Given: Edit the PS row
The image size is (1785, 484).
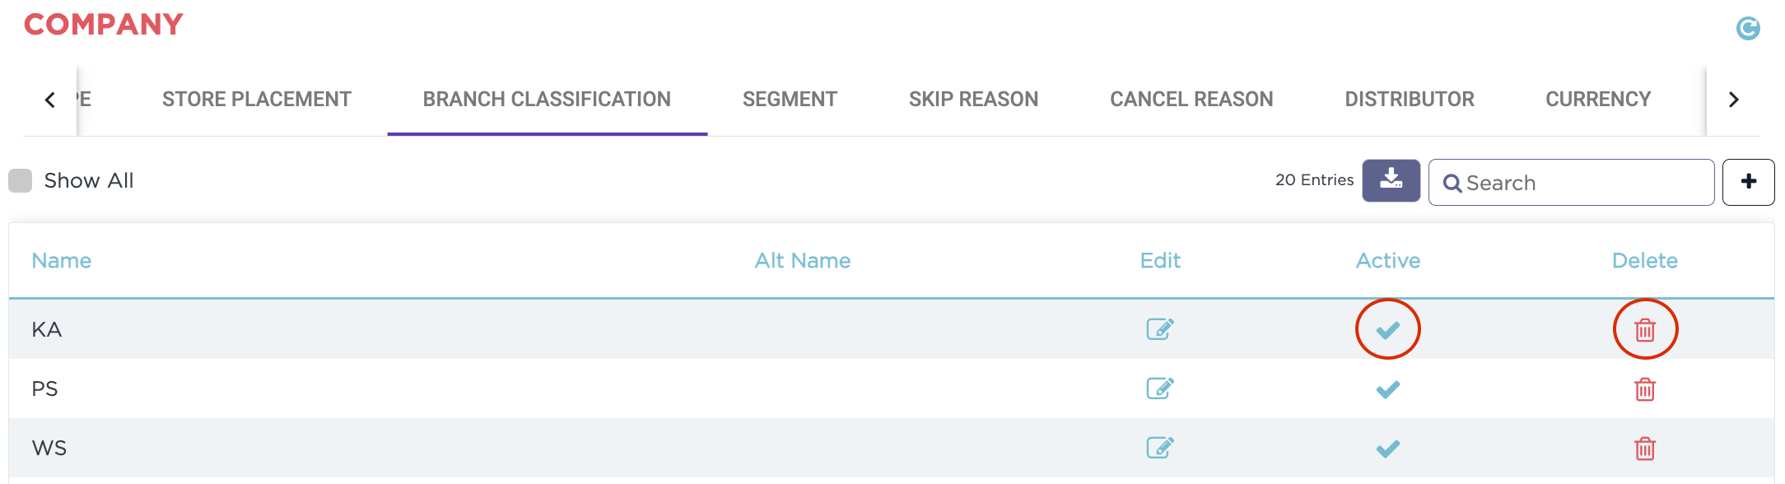Looking at the screenshot, I should [x=1160, y=389].
